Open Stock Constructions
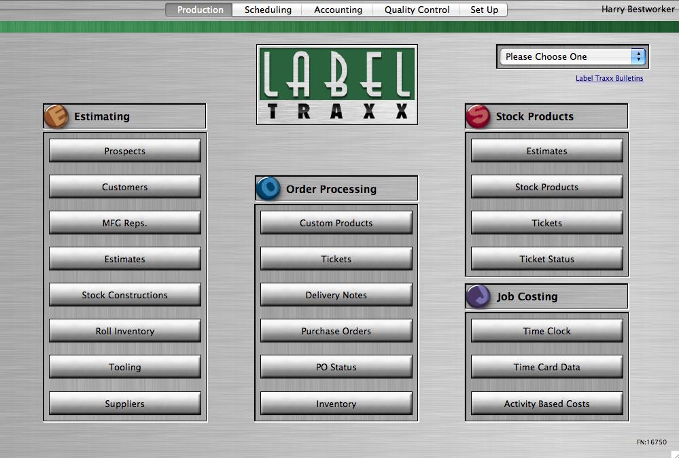 pyautogui.click(x=124, y=295)
